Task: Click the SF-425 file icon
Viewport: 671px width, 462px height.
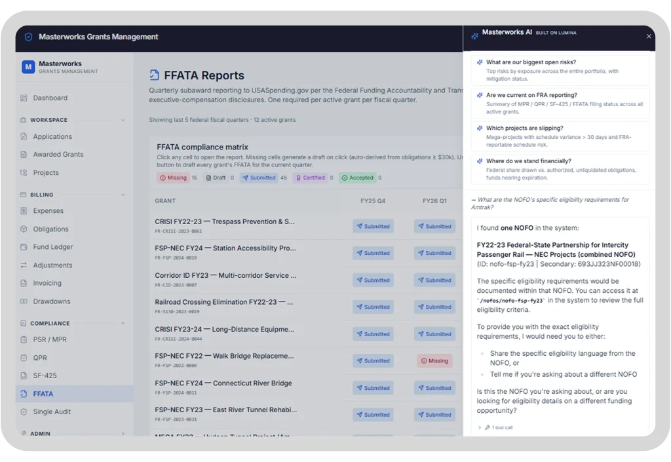Action: click(x=24, y=375)
